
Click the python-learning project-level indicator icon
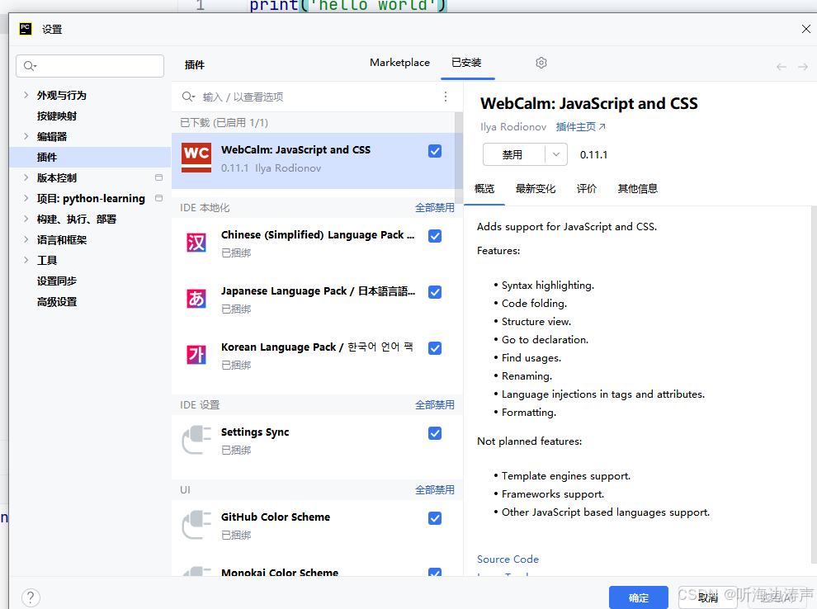pos(159,198)
